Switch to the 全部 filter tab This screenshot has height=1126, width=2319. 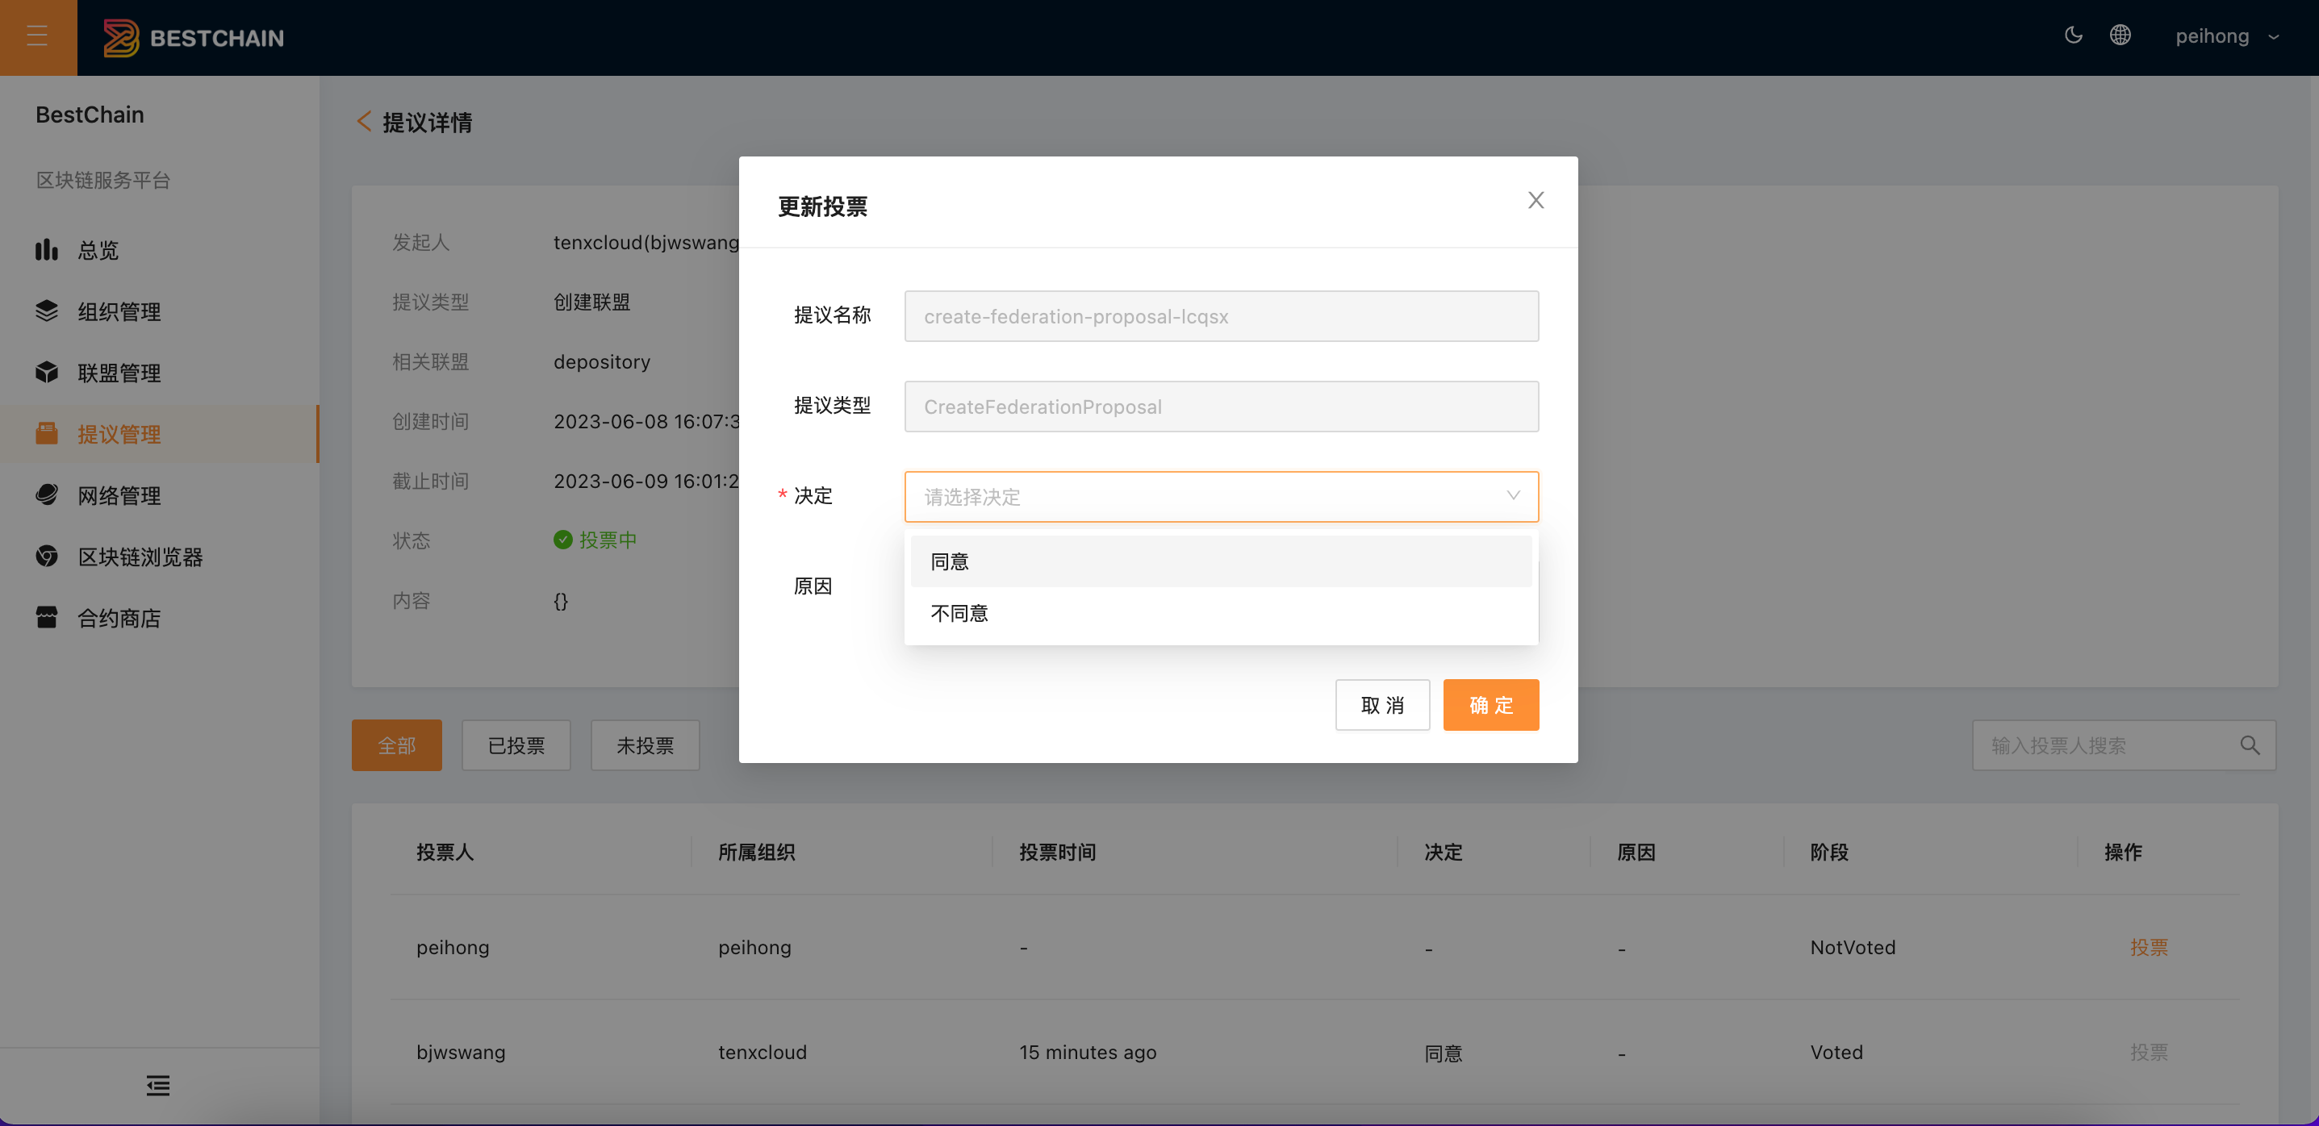click(x=397, y=745)
